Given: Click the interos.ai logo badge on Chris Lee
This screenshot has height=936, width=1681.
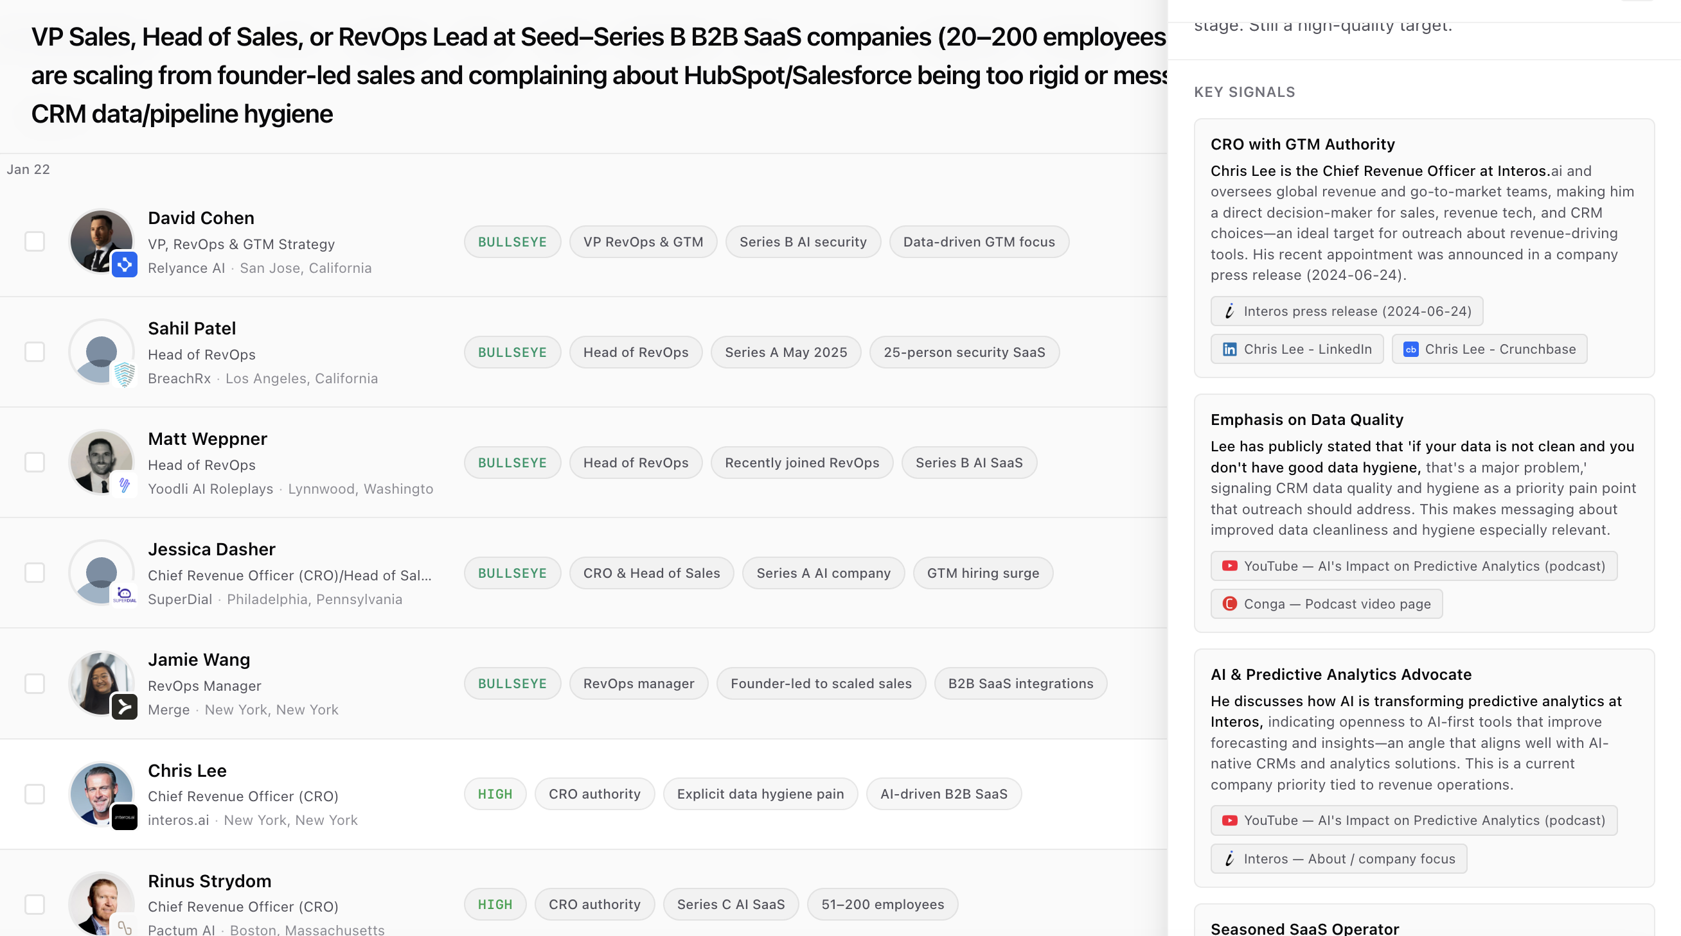Looking at the screenshot, I should pos(124,817).
